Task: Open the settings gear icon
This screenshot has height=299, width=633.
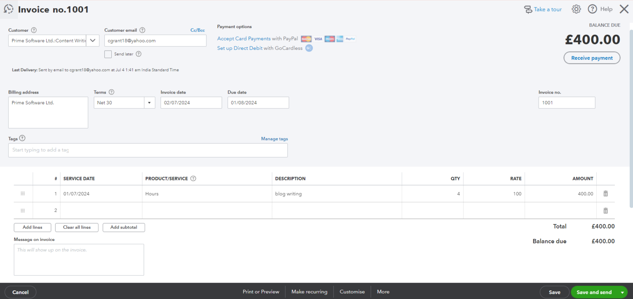Action: (x=576, y=9)
